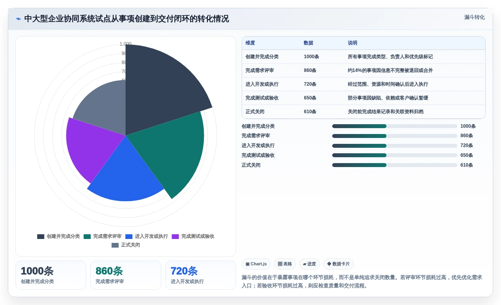Click the 进度 tag chip
This screenshot has width=501, height=305.
(309, 264)
